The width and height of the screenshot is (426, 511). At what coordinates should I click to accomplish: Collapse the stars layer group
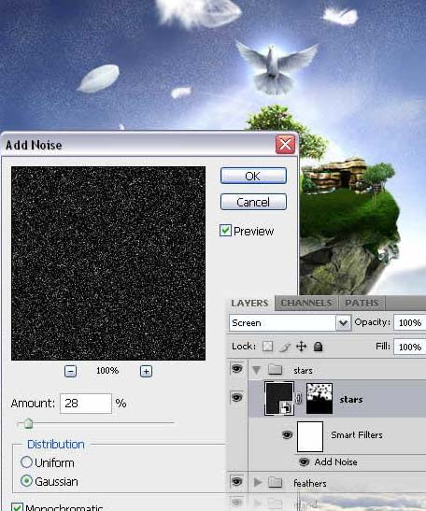coord(257,370)
